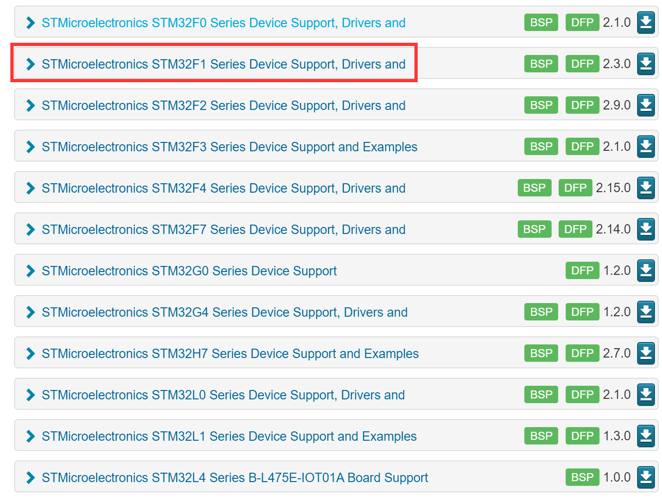Open STM32F4 Series Device Support link
Screen dimensions: 662x499
coord(224,188)
